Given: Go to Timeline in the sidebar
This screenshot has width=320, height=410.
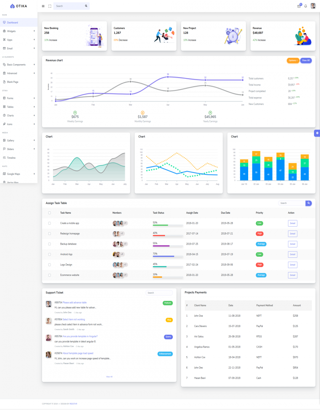Looking at the screenshot, I should click(11, 158).
